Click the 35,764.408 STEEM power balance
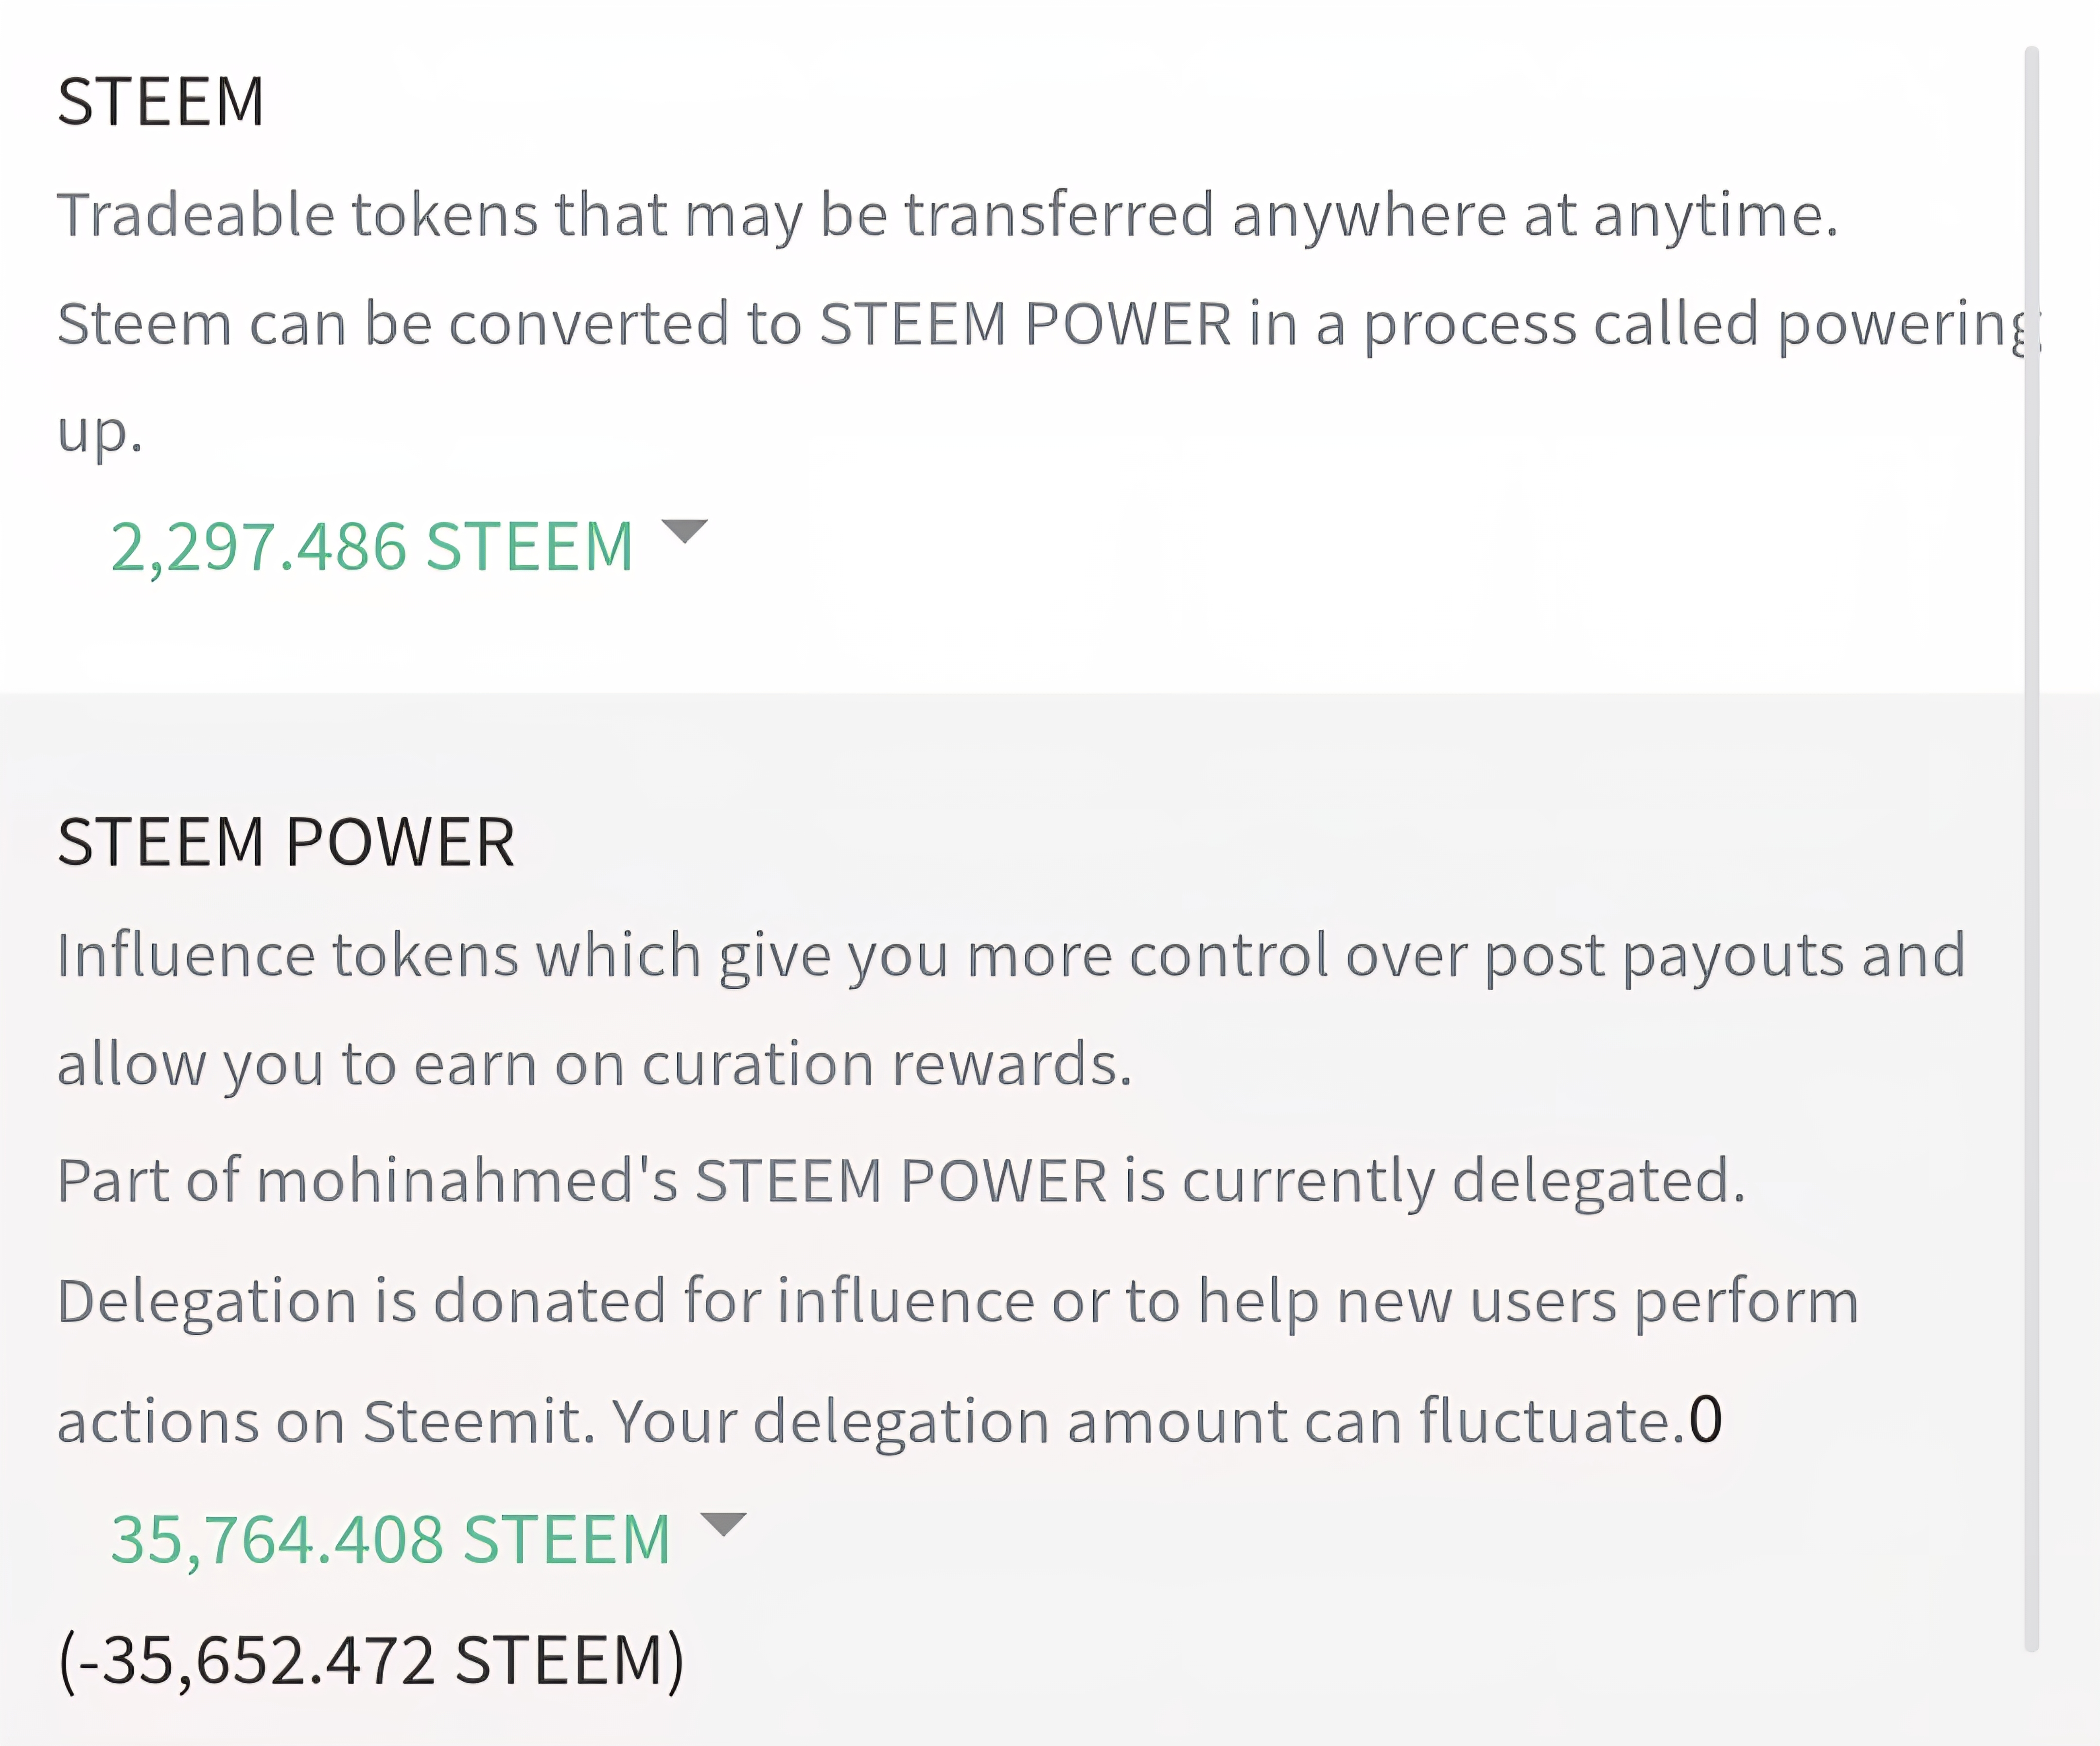 [x=390, y=1540]
